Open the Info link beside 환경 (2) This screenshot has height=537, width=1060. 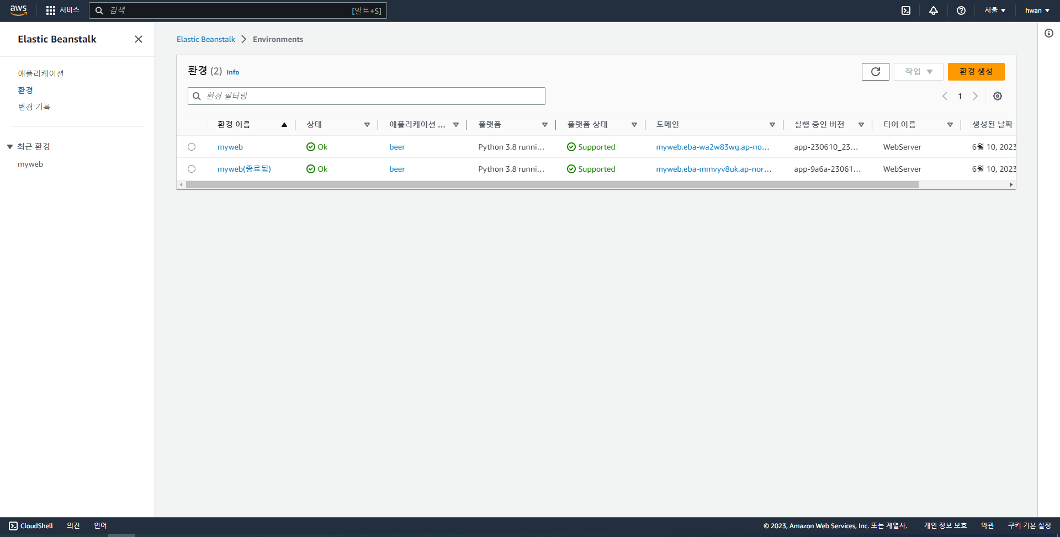click(233, 72)
